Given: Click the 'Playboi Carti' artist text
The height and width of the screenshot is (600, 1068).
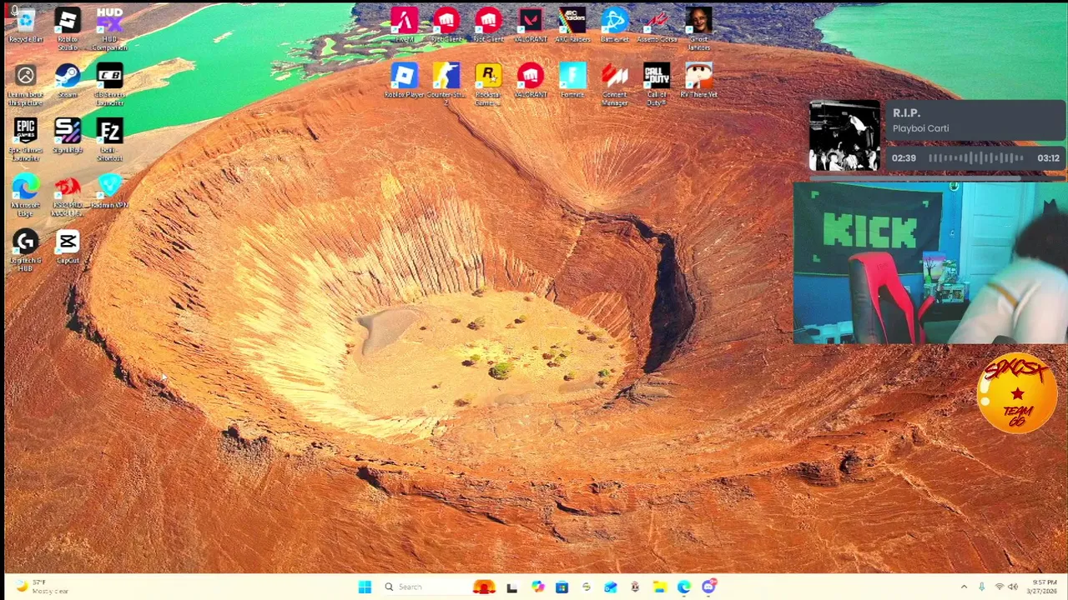Looking at the screenshot, I should point(920,128).
